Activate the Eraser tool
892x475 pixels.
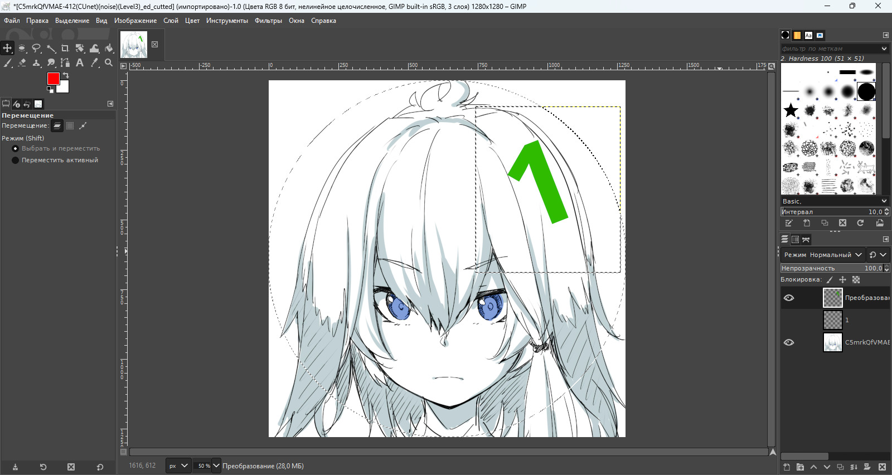[22, 63]
